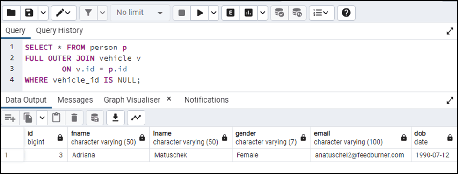The image size is (458, 174).
Task: Stop the running query
Action: point(182,13)
